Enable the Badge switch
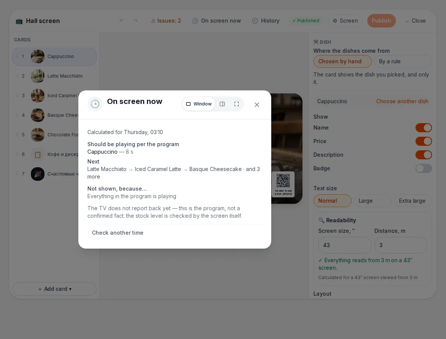Image resolution: width=446 pixels, height=339 pixels. click(x=423, y=168)
